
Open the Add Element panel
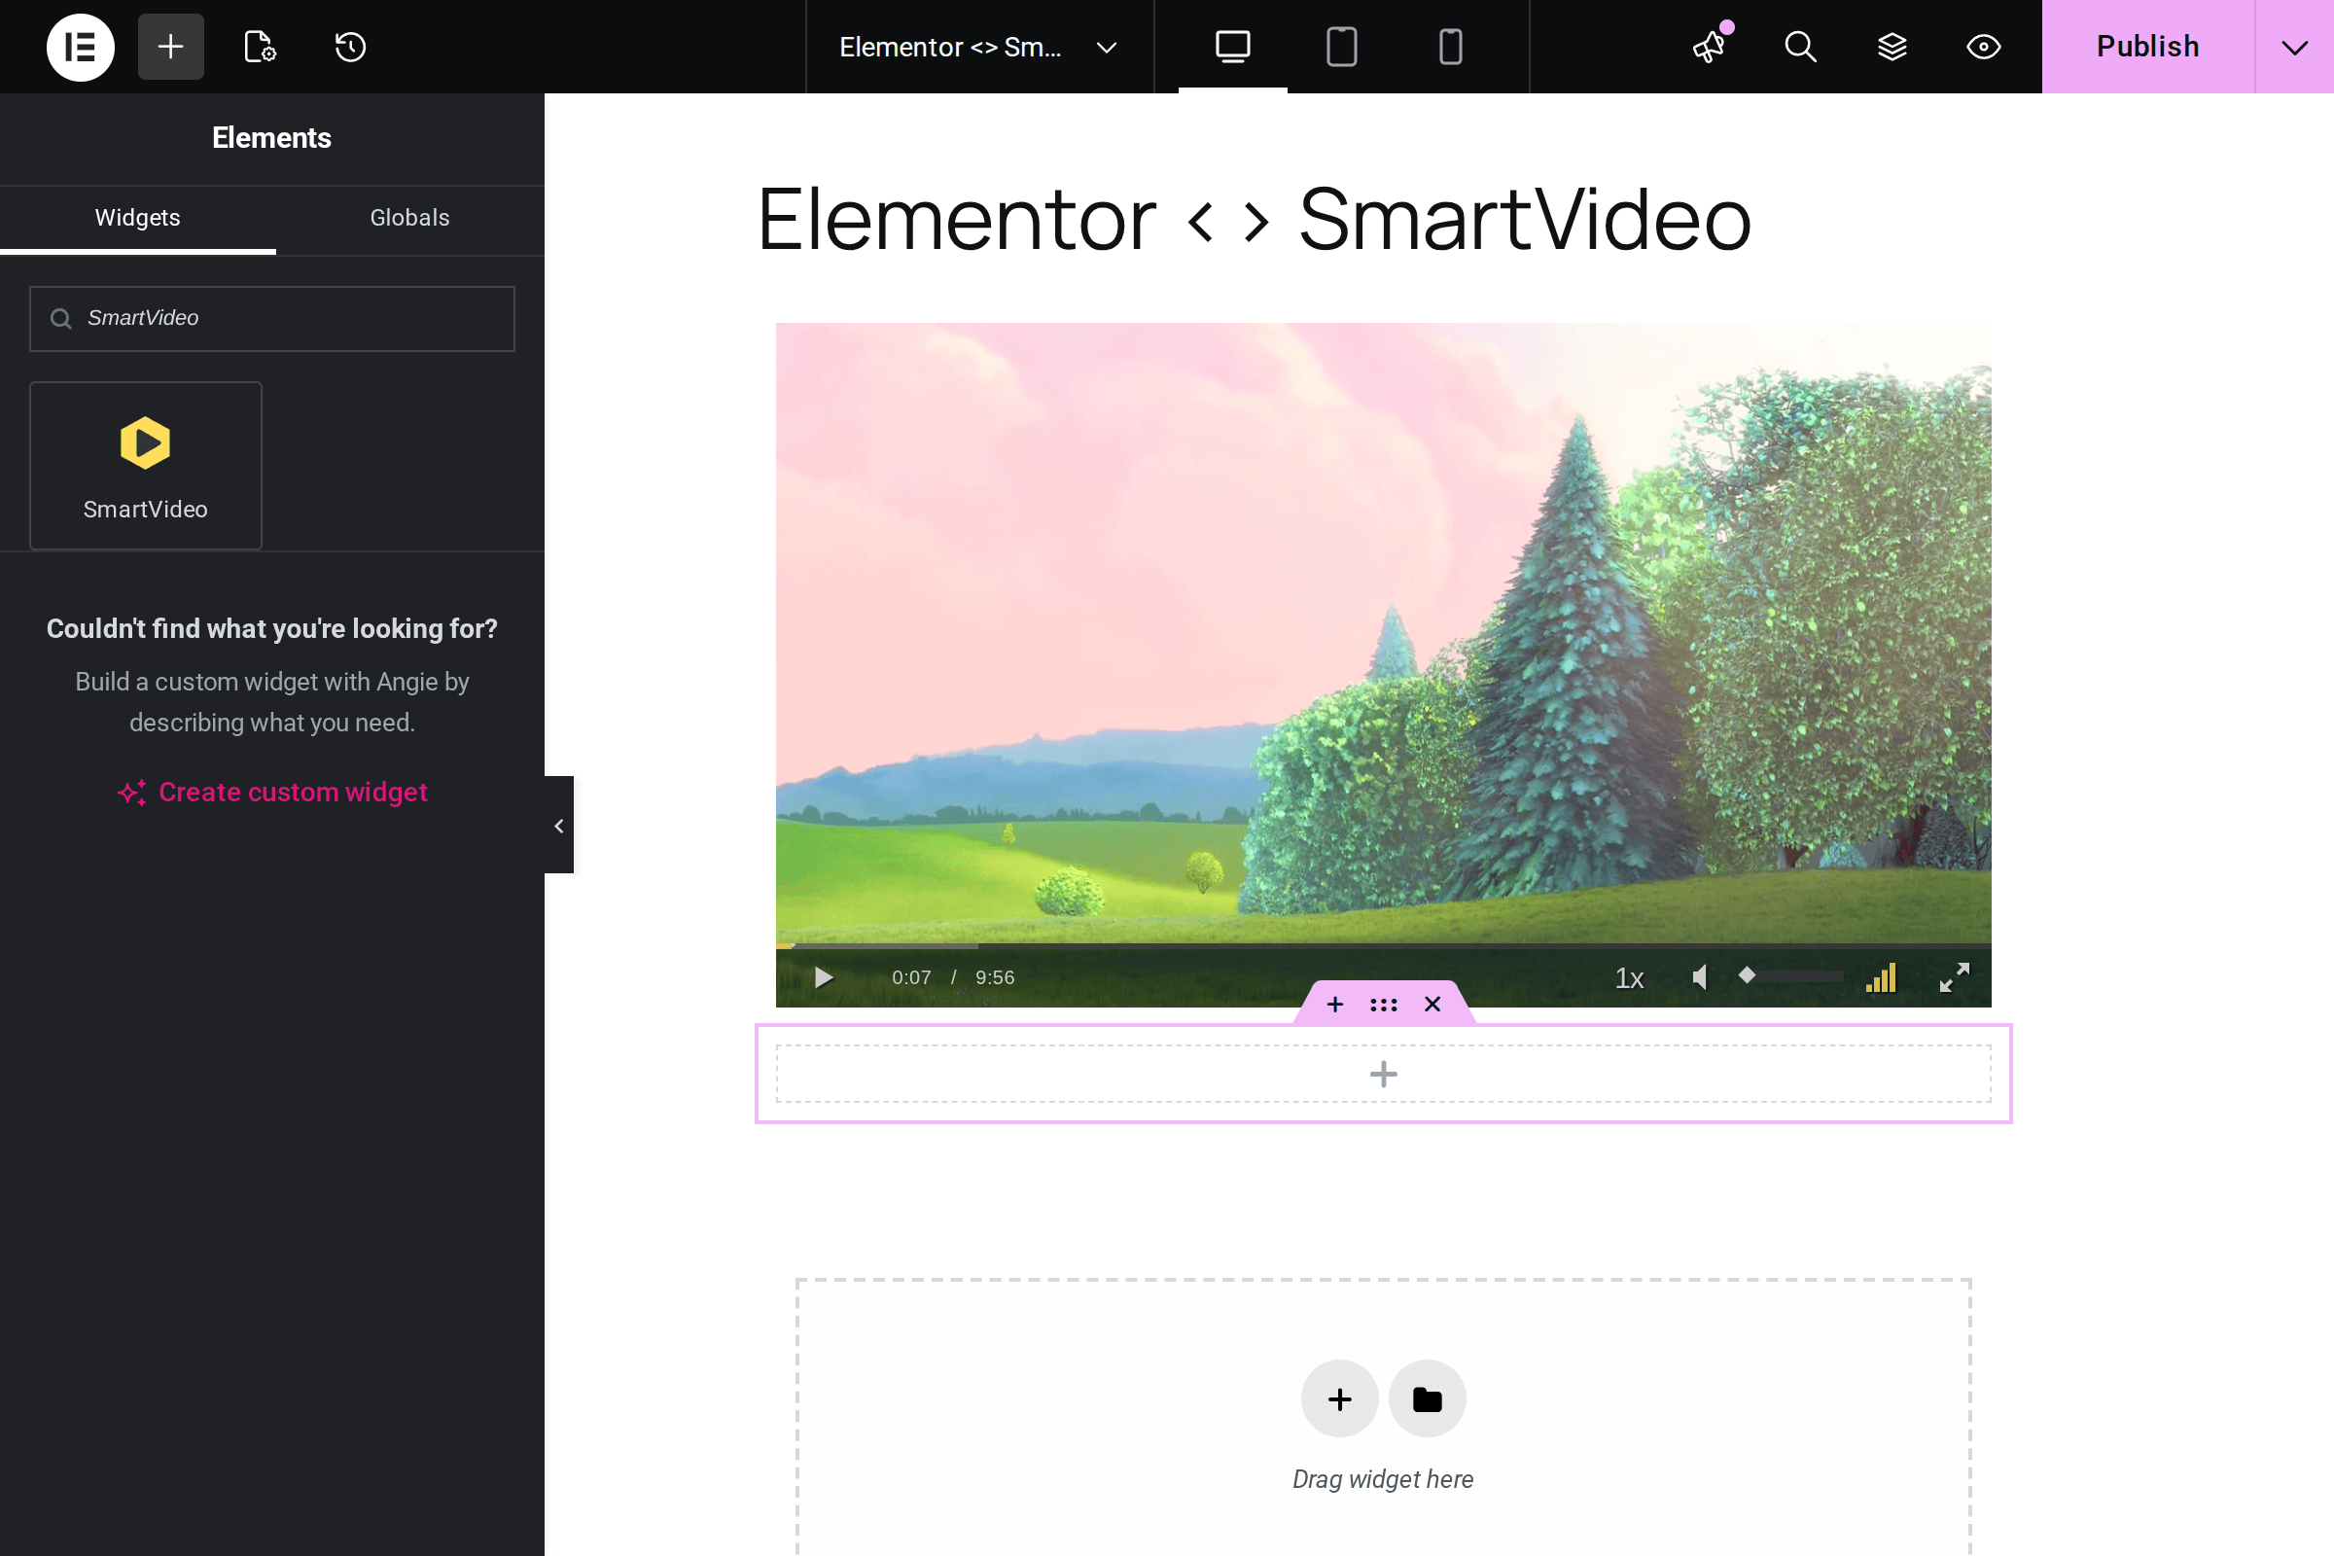(x=169, y=47)
